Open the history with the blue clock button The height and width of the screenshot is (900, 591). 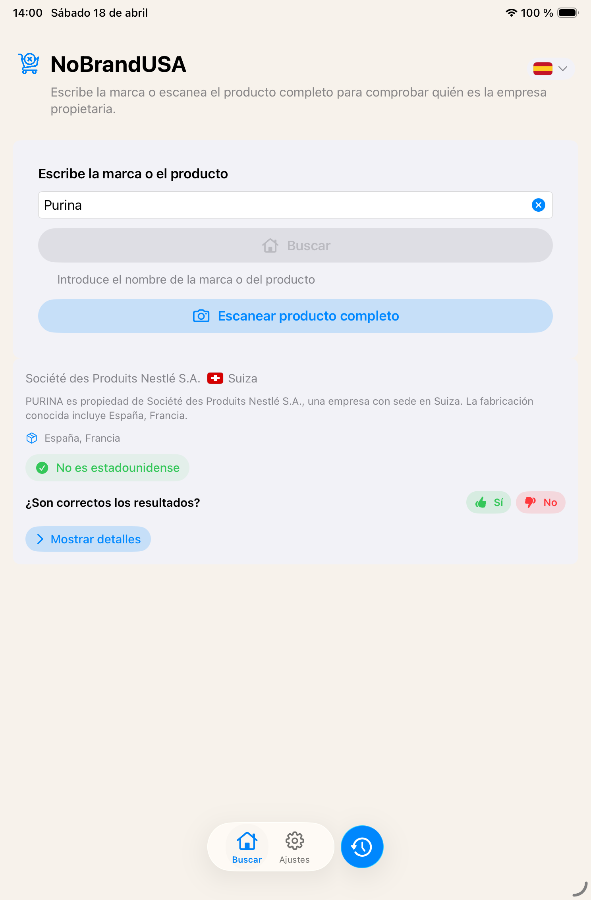(361, 846)
